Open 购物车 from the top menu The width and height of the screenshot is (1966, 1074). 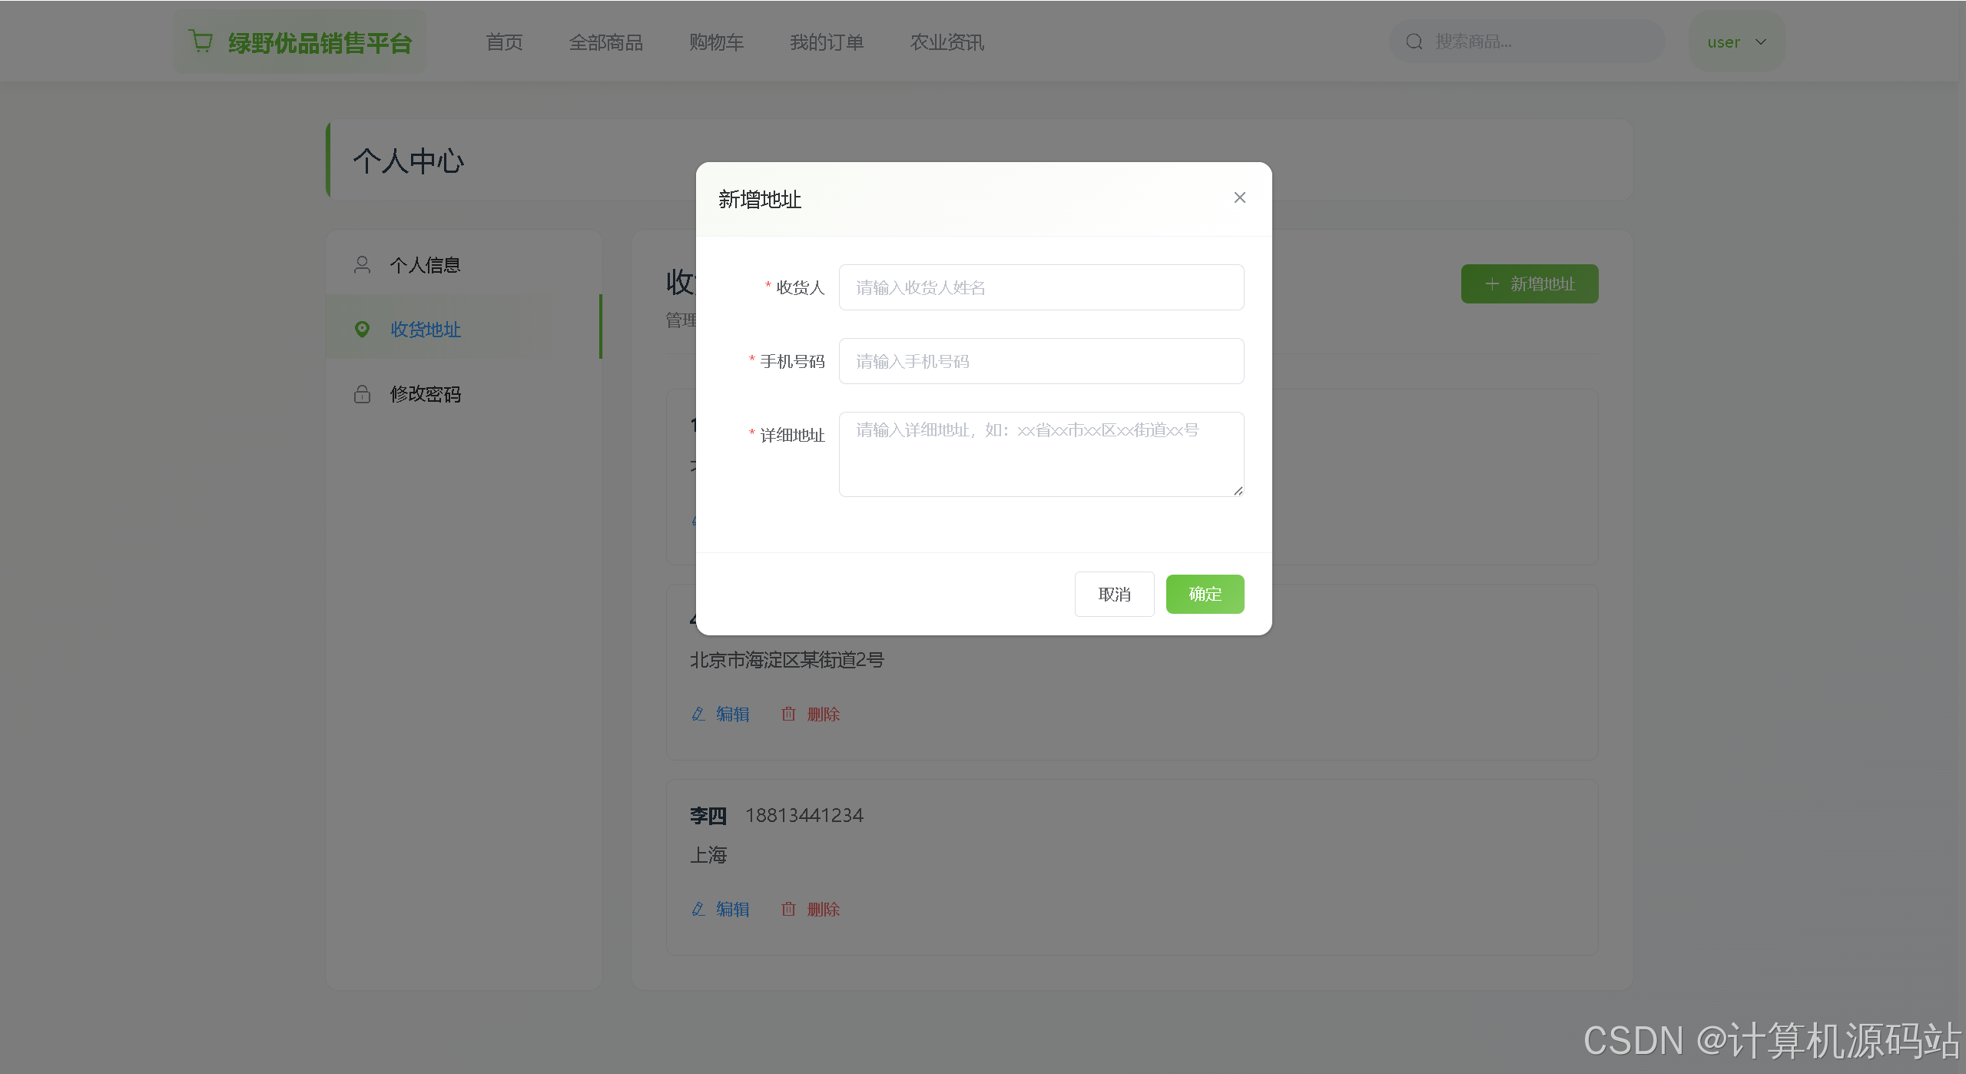(x=716, y=42)
